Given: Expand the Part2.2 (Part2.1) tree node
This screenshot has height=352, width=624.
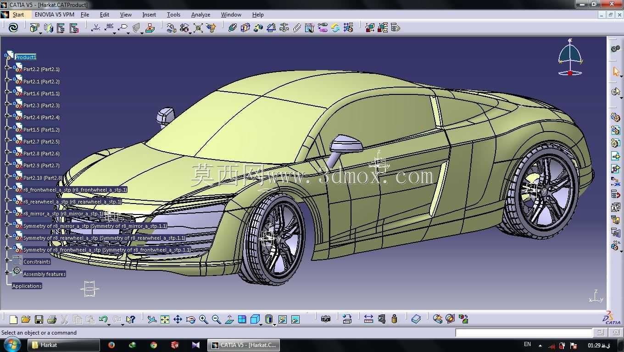Looking at the screenshot, I should pos(7,68).
